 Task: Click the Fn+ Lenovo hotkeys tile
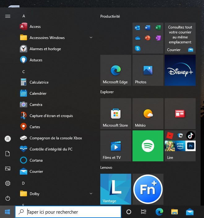point(148,189)
